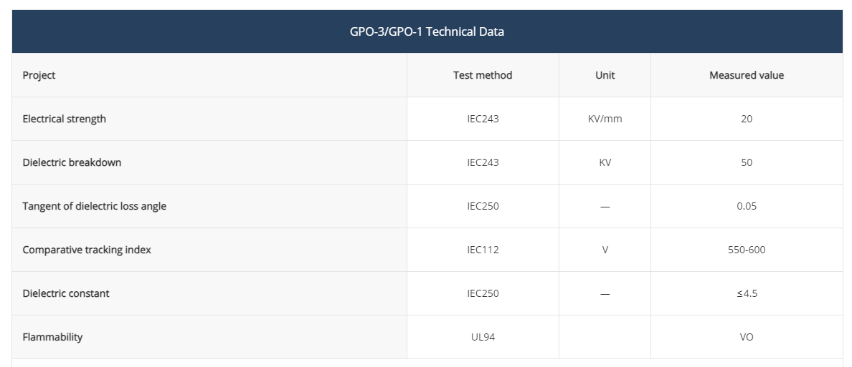
Task: Click the measured value 20 cell
Action: point(747,119)
